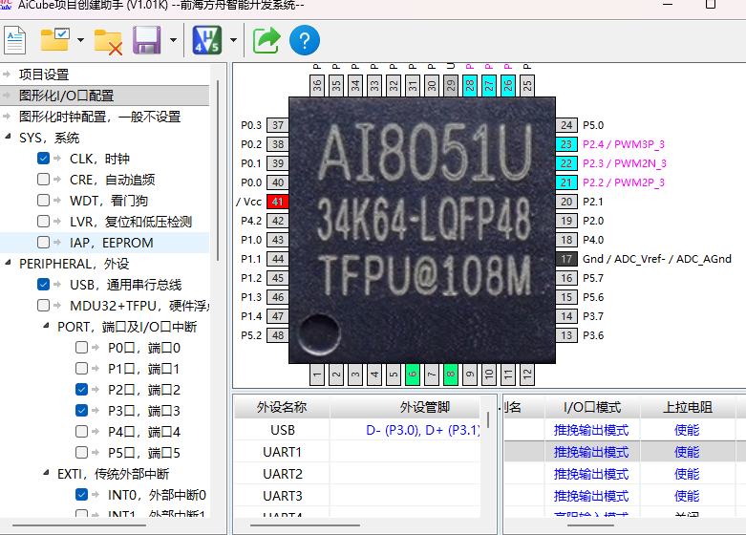Open project using the folder checkmark icon

(54, 40)
